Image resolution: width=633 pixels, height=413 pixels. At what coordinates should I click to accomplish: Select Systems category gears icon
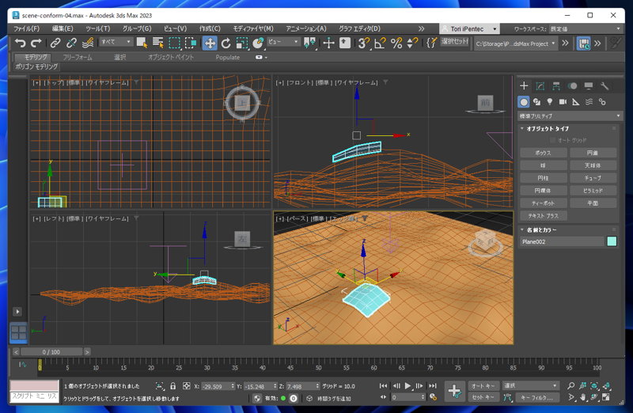[x=602, y=102]
